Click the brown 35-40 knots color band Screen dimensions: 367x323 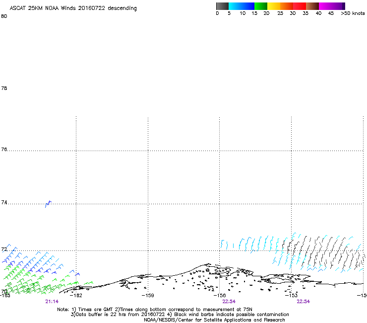pyautogui.click(x=312, y=6)
